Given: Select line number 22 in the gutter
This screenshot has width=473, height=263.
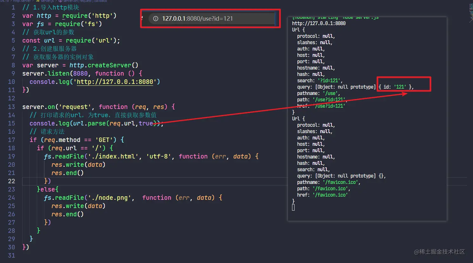Looking at the screenshot, I should [11, 181].
